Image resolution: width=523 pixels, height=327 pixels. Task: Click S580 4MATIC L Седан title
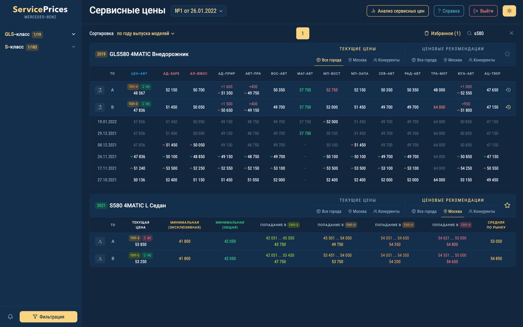pos(138,205)
